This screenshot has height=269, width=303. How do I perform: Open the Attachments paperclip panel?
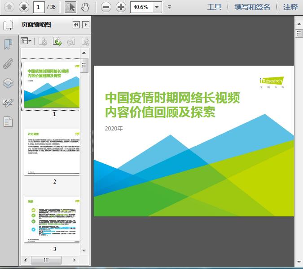[8, 63]
